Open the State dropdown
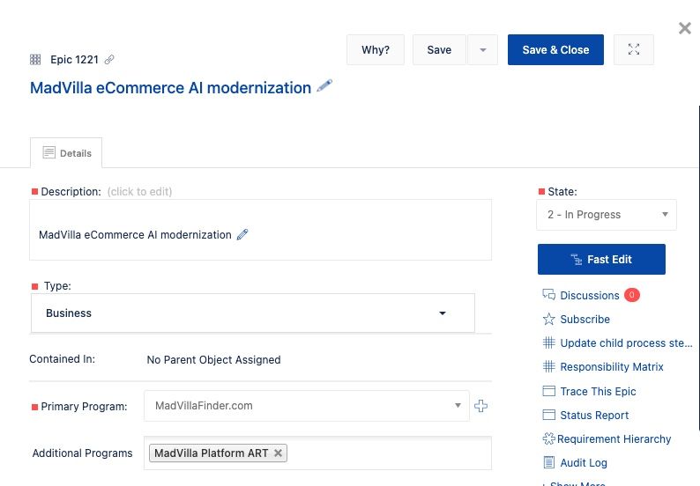 (607, 215)
